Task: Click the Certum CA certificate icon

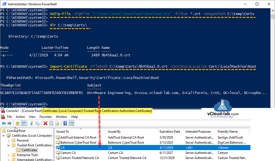Action: [x=58, y=153]
